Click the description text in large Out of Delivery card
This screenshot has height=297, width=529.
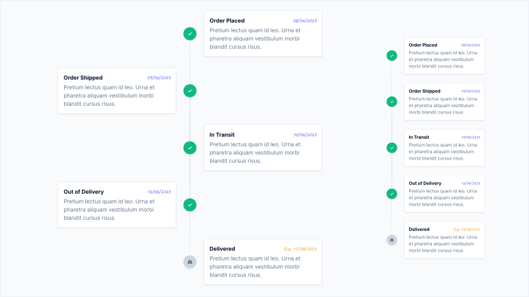pos(109,210)
